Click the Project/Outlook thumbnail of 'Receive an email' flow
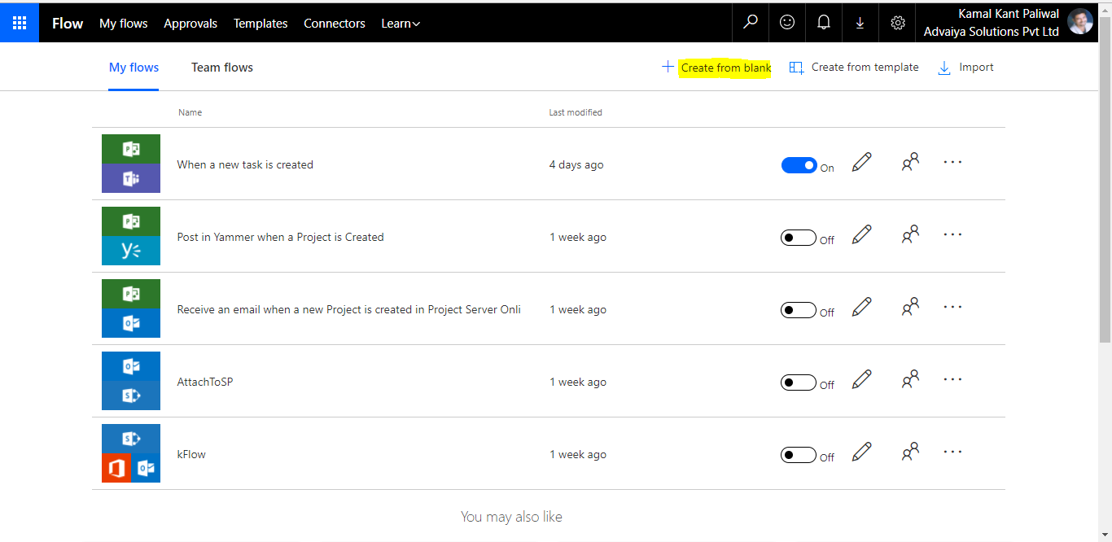Viewport: 1112px width, 542px height. (131, 308)
